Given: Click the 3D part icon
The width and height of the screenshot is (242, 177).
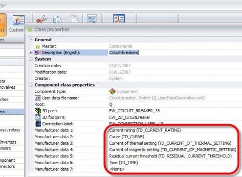Looking at the screenshot, I should 38,111.
